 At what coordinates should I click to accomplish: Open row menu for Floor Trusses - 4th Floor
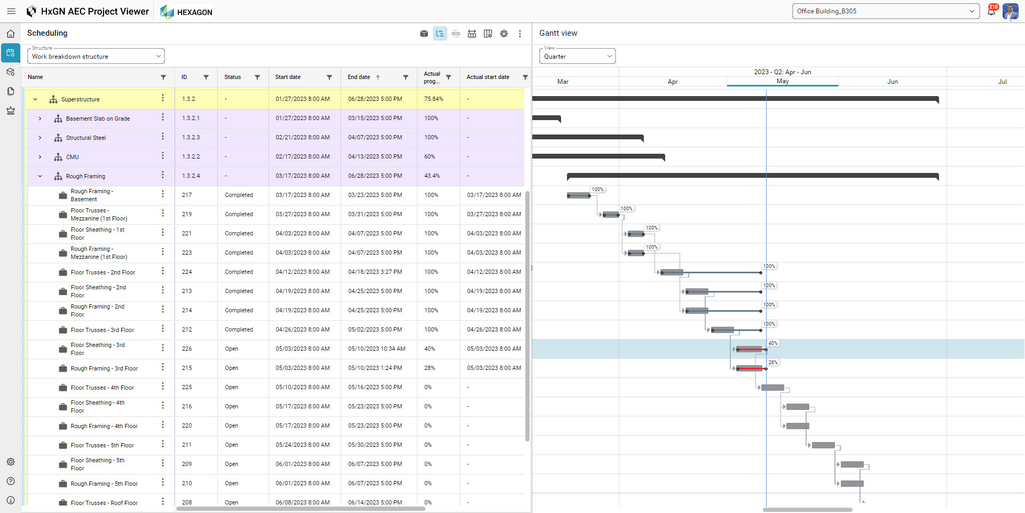(163, 386)
